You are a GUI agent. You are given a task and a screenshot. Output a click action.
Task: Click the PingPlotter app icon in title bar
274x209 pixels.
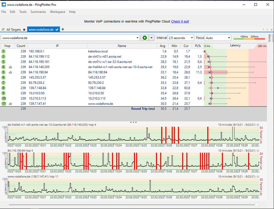(x=4, y=5)
